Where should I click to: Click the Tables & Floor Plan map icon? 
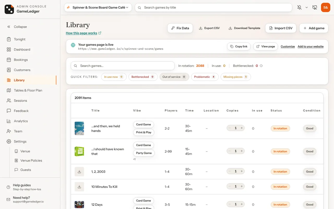tap(9, 90)
